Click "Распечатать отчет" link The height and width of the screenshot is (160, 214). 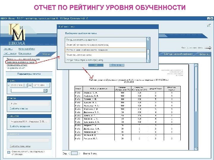(x=17, y=65)
